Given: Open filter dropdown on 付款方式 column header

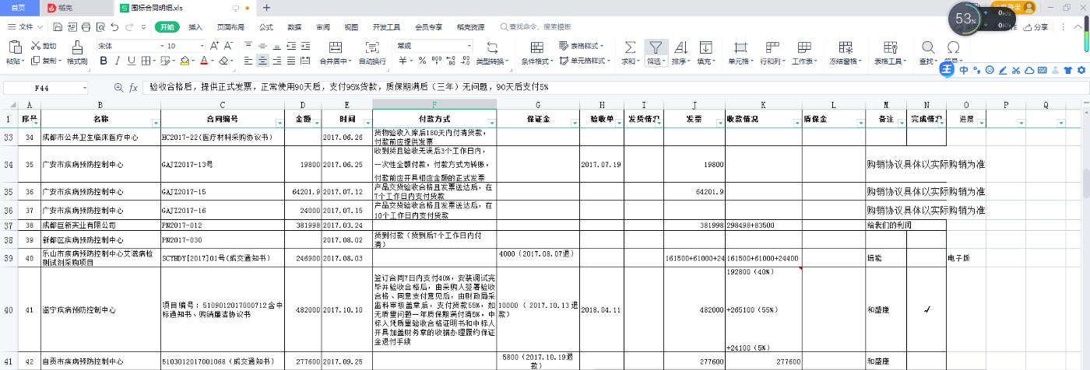Looking at the screenshot, I should coord(491,123).
